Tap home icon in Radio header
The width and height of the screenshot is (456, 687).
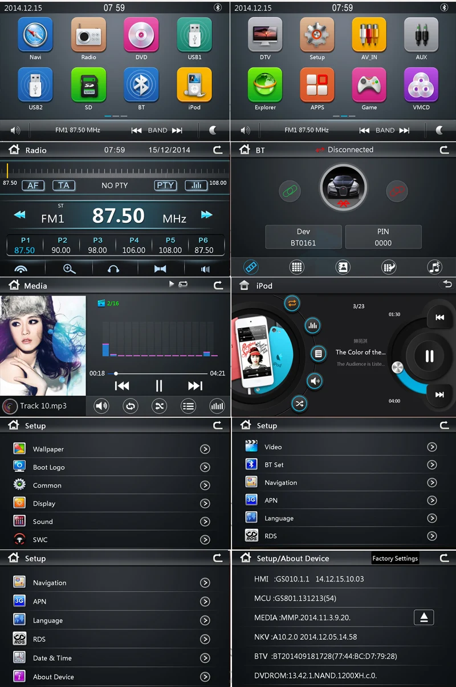(x=14, y=149)
